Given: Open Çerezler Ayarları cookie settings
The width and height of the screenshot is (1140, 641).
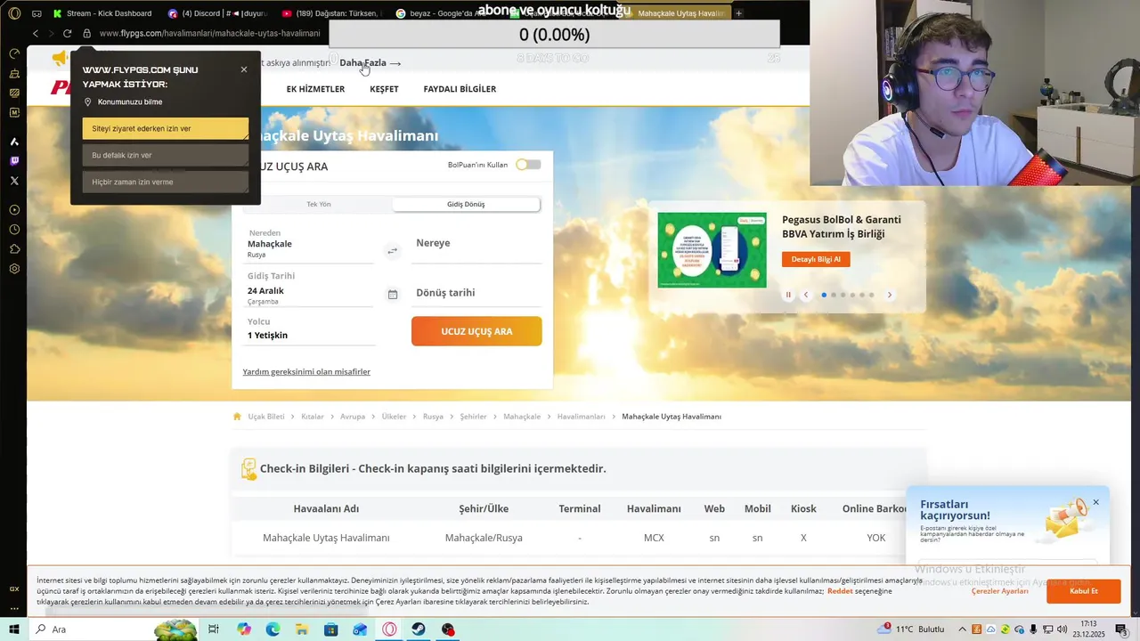Looking at the screenshot, I should point(1000,591).
